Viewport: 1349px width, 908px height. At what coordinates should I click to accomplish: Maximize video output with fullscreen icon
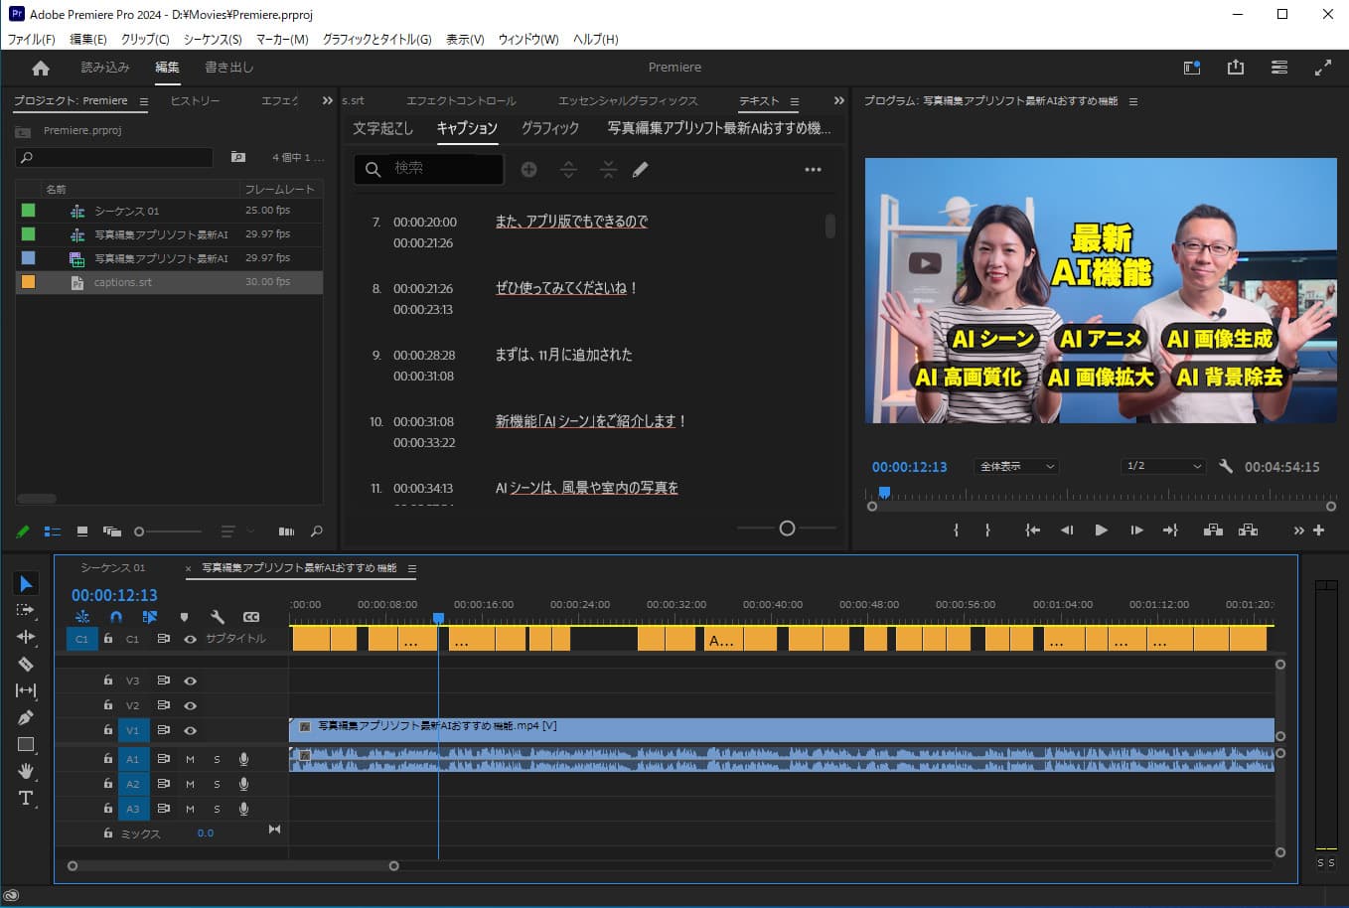(x=1323, y=68)
